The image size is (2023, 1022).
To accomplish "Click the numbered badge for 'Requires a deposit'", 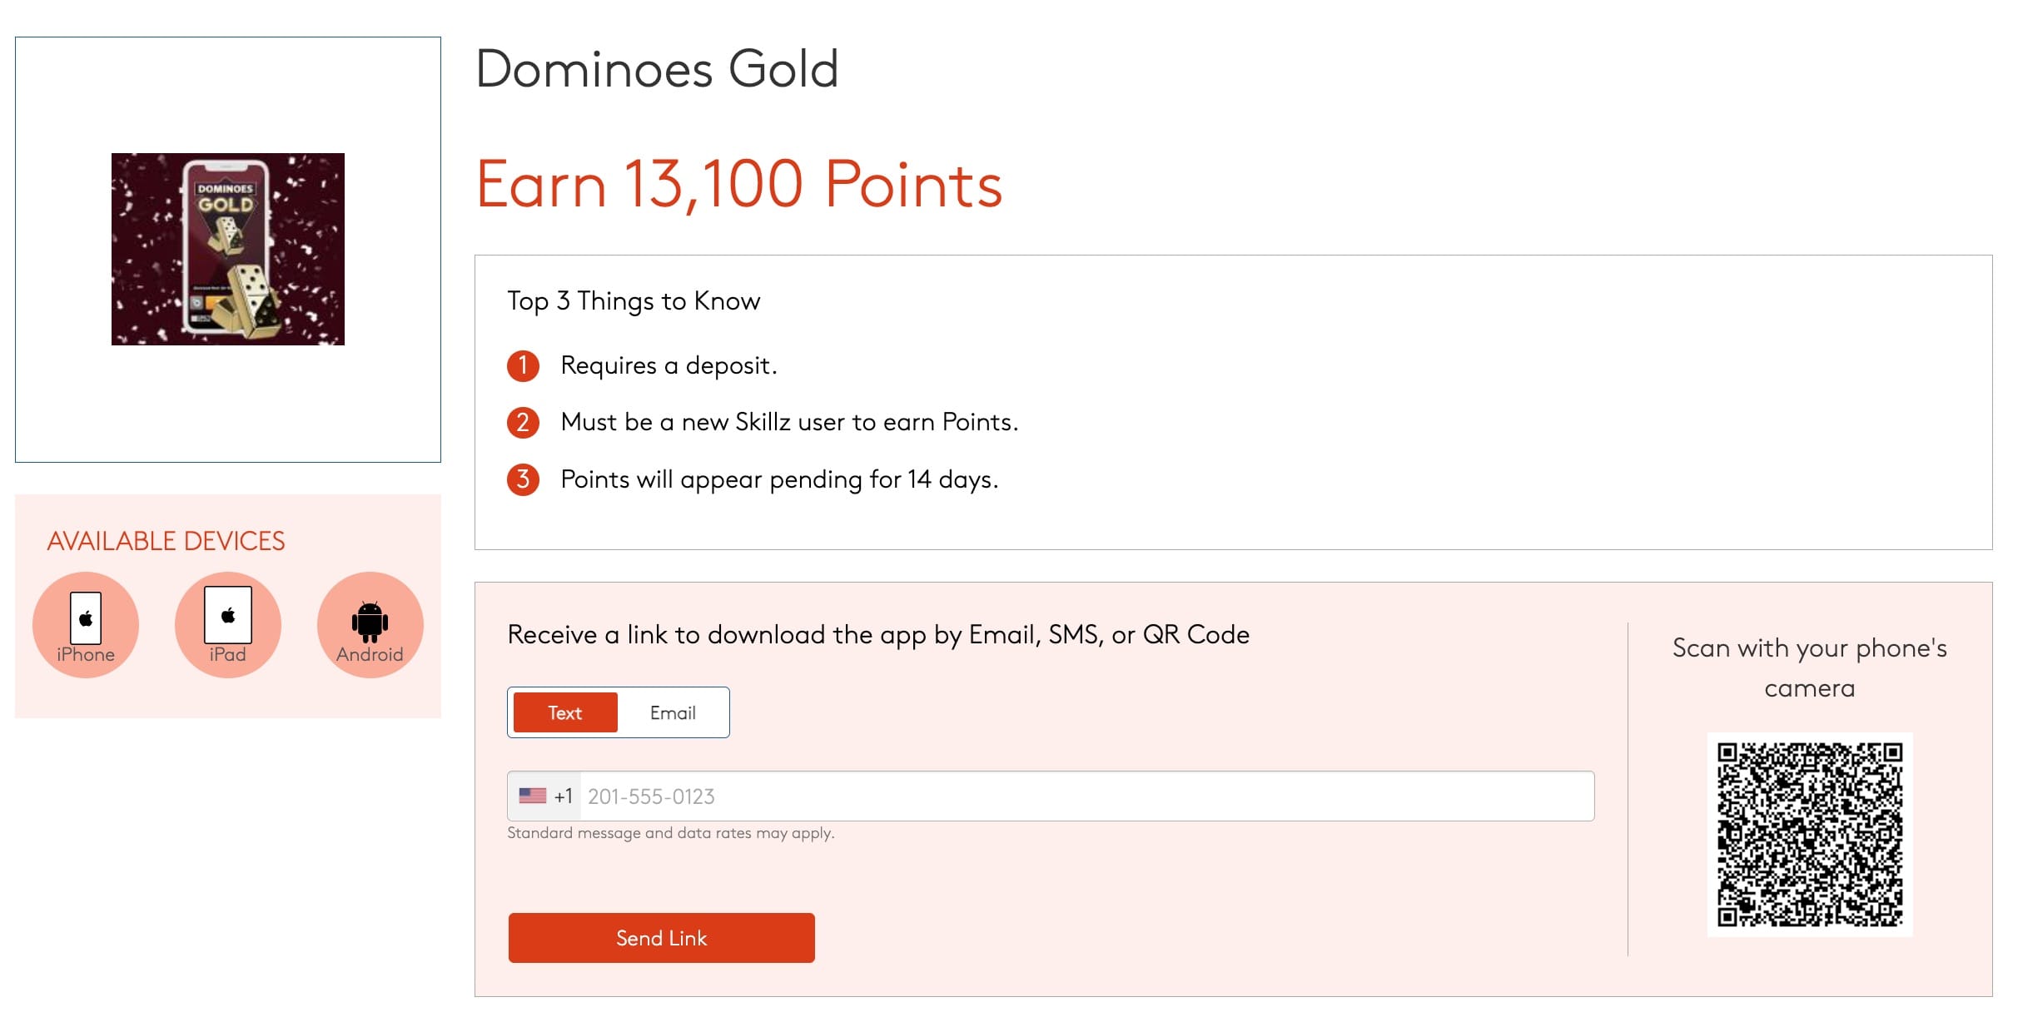I will click(x=523, y=365).
